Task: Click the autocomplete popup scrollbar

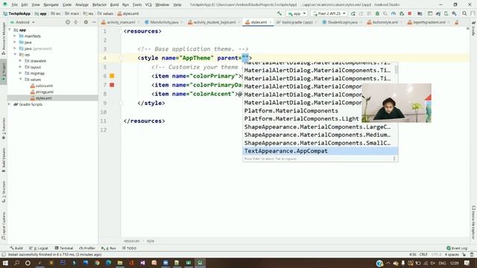Action: (x=396, y=70)
